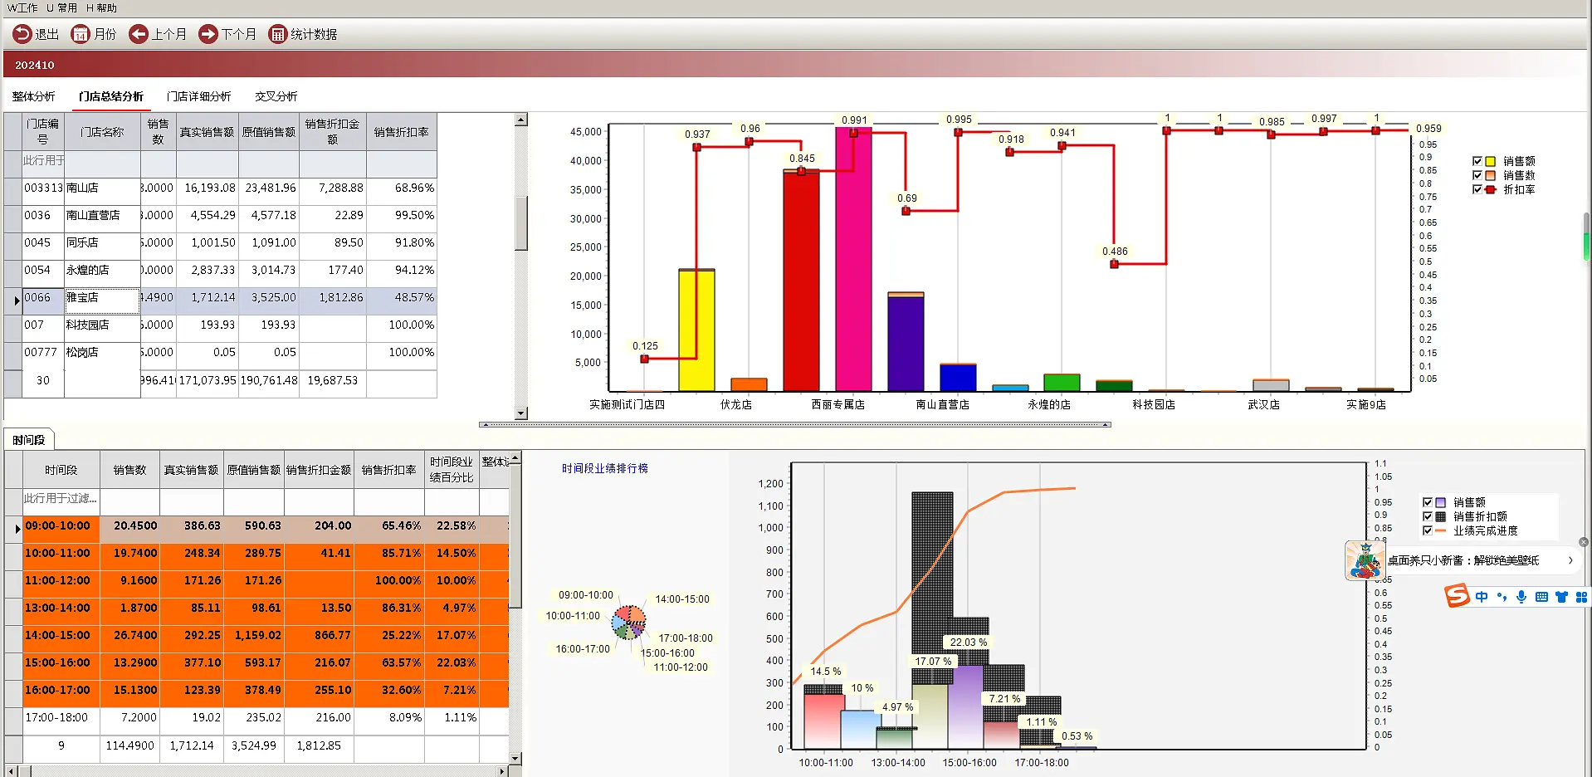Screen dimensions: 1592x777
Task: Open the H帮助 menu
Action: [x=101, y=7]
